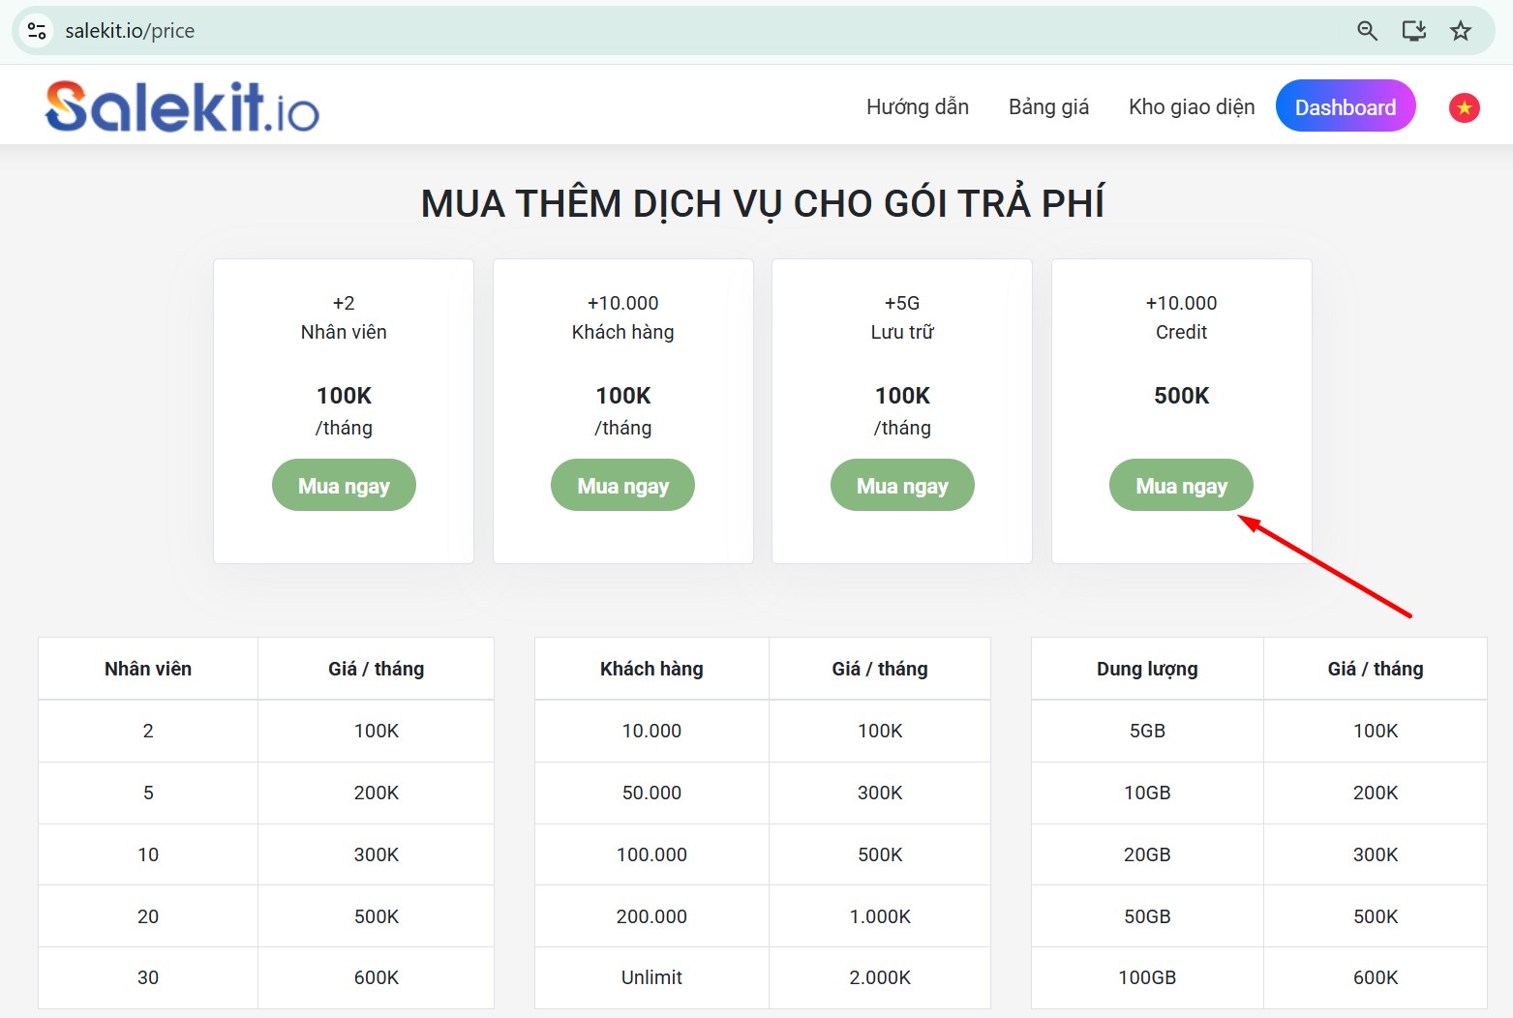Click the 500K price of Credit card
This screenshot has height=1018, width=1513.
[1181, 396]
